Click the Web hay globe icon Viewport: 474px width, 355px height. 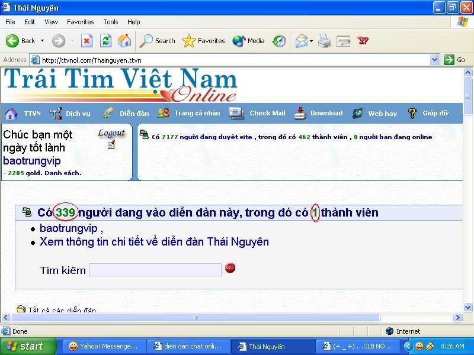pos(358,113)
